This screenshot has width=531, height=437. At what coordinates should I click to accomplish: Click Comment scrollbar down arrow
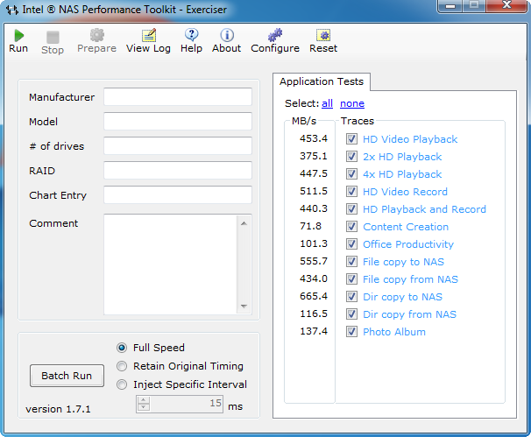click(x=244, y=306)
